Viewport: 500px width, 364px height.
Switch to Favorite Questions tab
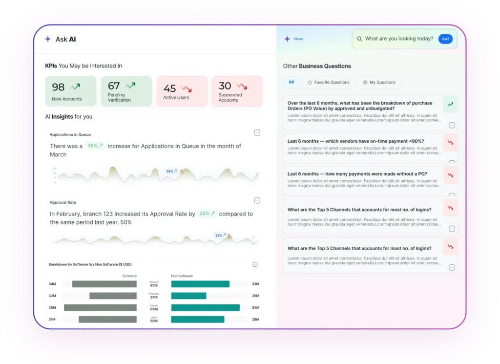pyautogui.click(x=328, y=83)
